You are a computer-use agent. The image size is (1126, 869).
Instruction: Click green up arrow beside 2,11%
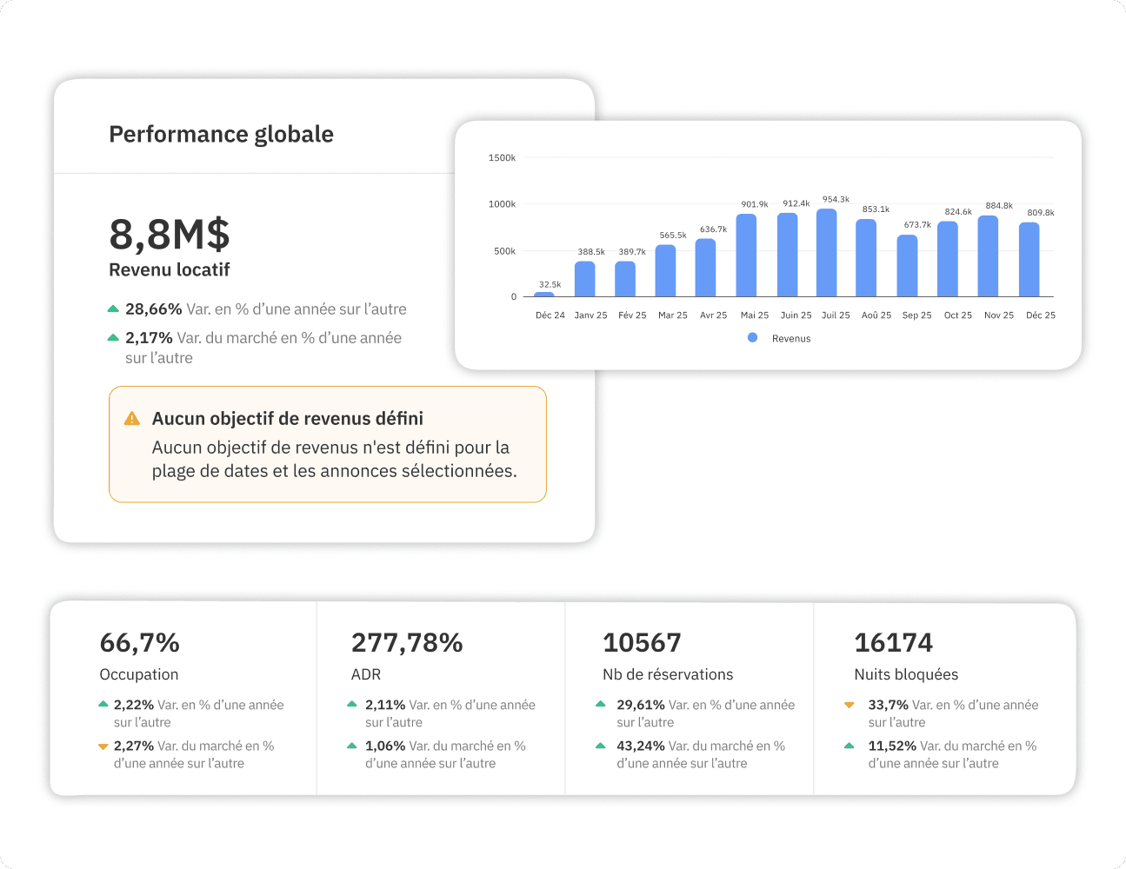tap(352, 705)
